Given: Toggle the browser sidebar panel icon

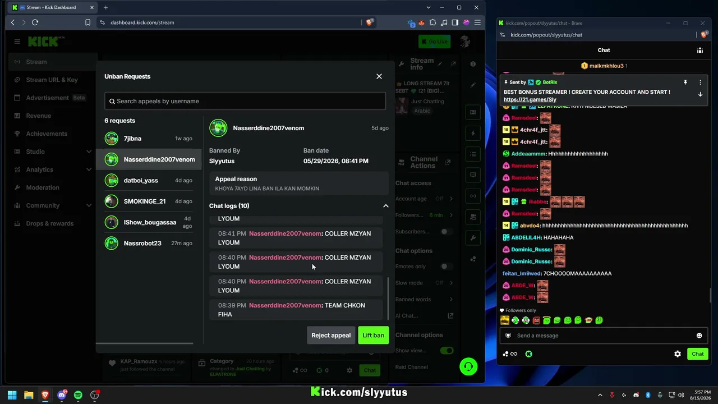Looking at the screenshot, I should [455, 22].
